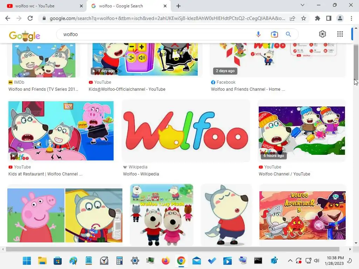Open the sleeping Wolfoo character image

tap(226, 215)
